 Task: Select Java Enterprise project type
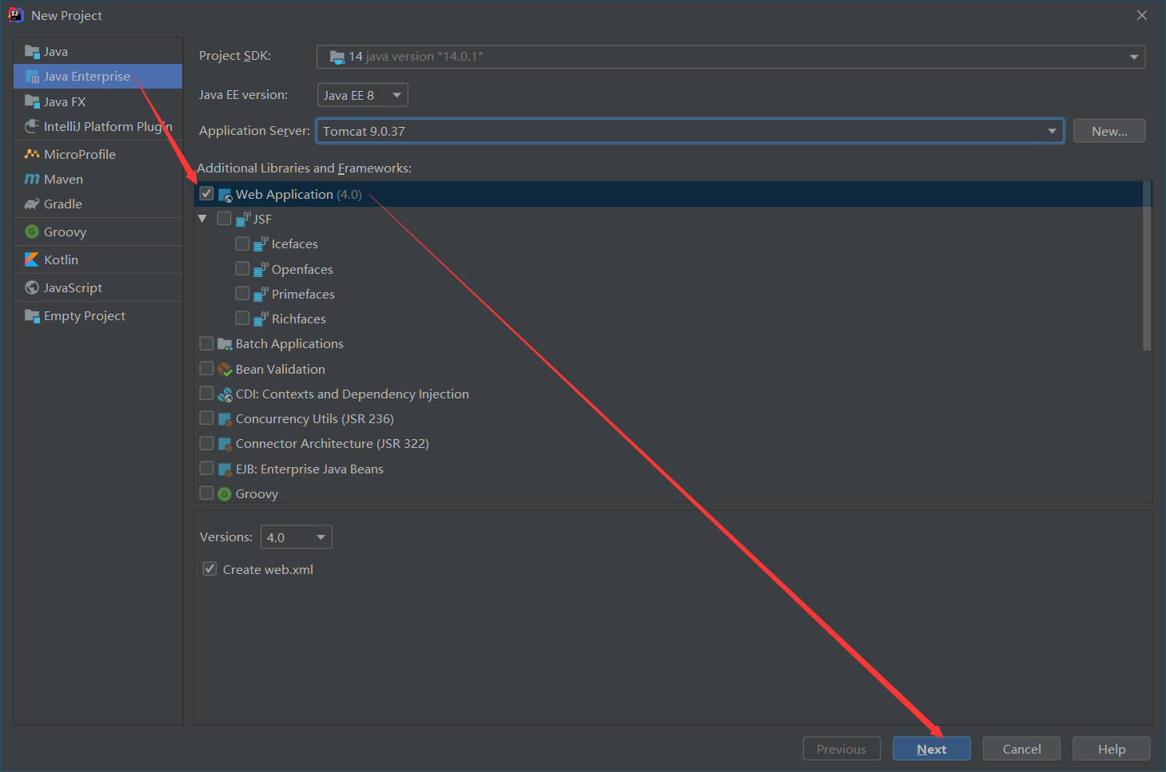tap(98, 77)
